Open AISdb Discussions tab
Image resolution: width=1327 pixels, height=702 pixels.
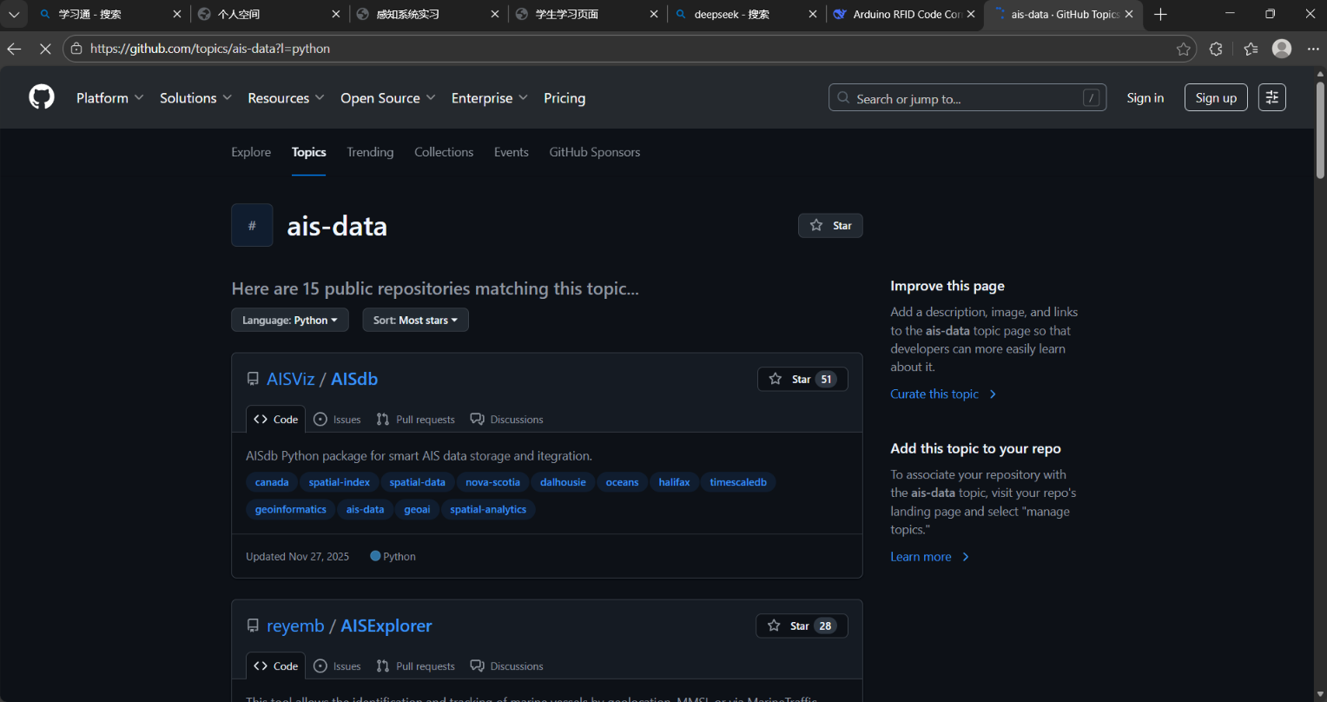pyautogui.click(x=506, y=419)
